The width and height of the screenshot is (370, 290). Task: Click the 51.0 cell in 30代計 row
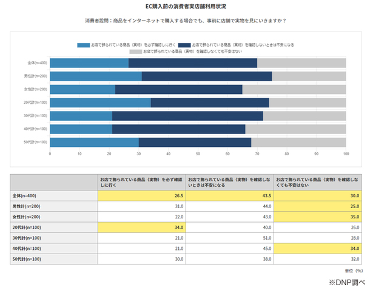229,239
